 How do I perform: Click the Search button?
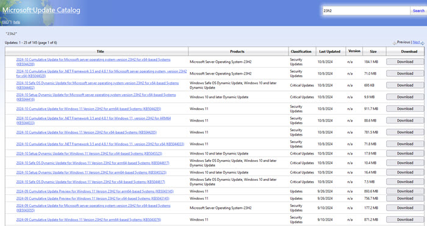click(x=418, y=10)
